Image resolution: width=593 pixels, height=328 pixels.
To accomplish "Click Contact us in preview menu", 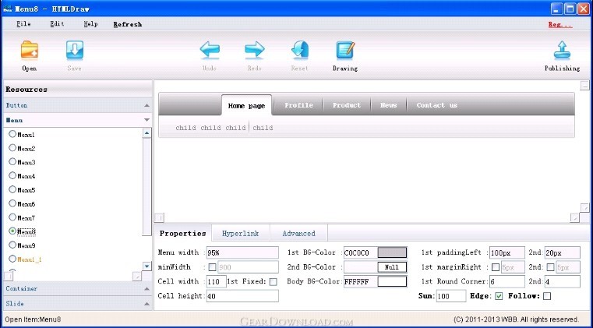I will pos(437,105).
